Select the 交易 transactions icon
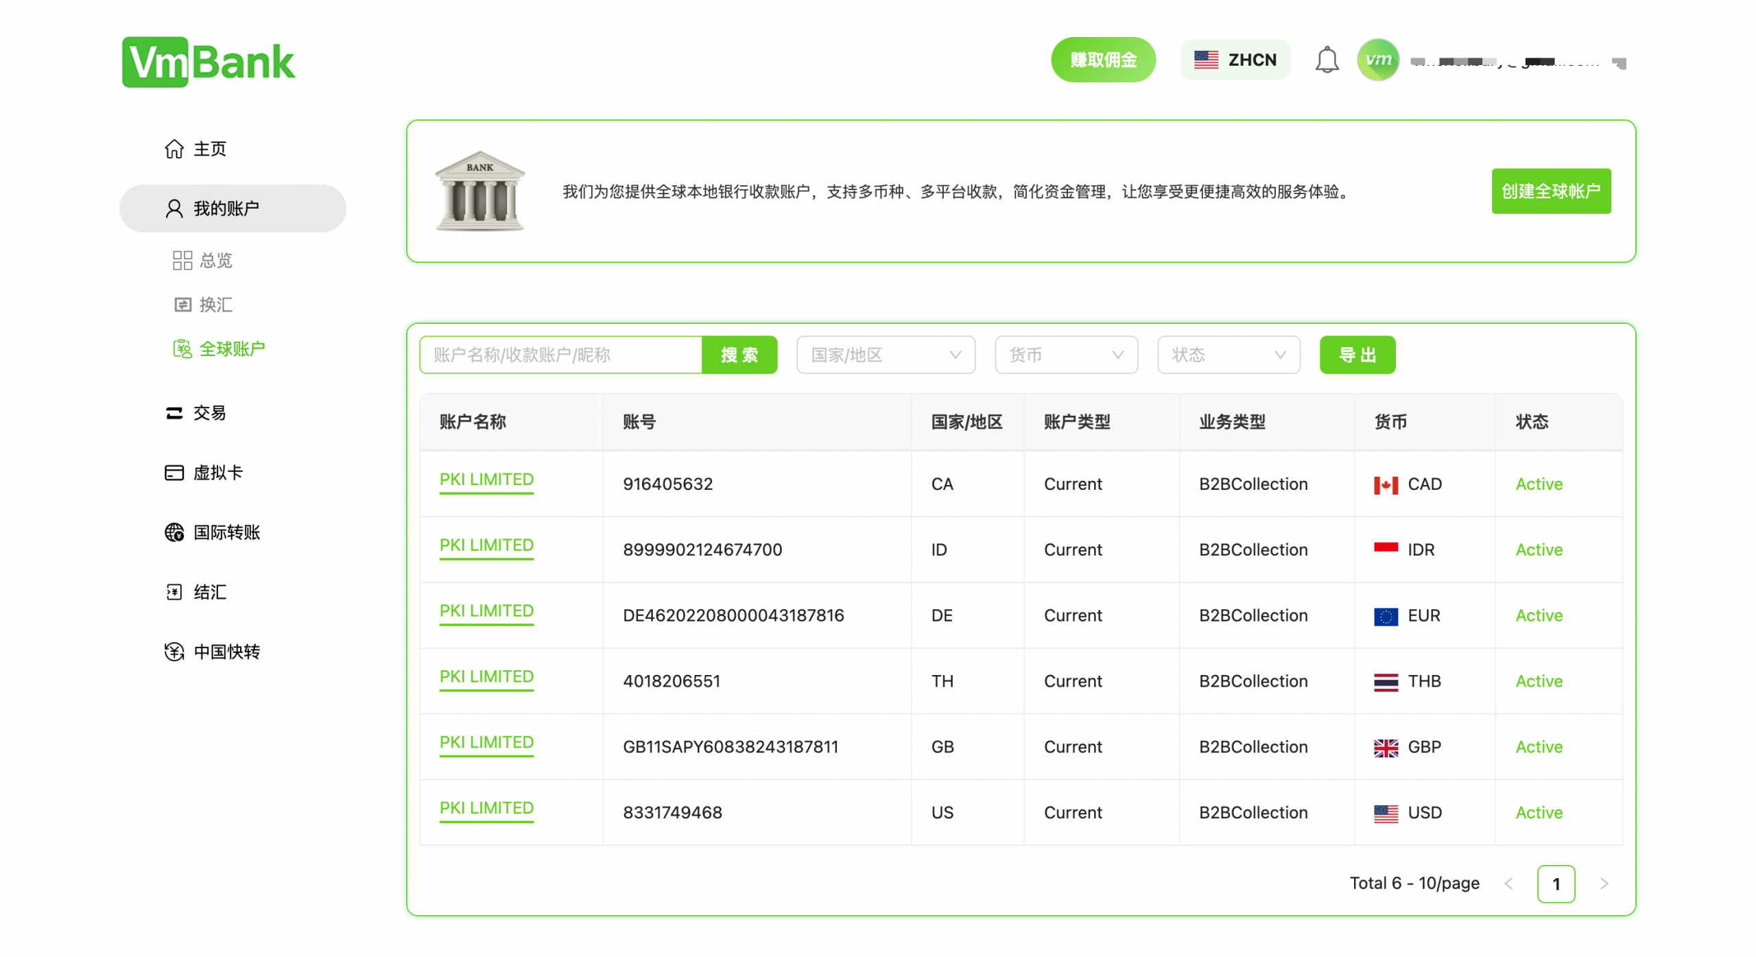1756x957 pixels. [174, 412]
